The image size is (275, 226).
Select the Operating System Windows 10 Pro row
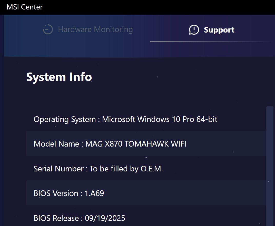coord(146,119)
